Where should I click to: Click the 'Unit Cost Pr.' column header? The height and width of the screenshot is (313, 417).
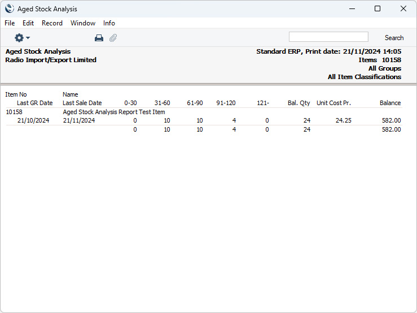coord(333,103)
